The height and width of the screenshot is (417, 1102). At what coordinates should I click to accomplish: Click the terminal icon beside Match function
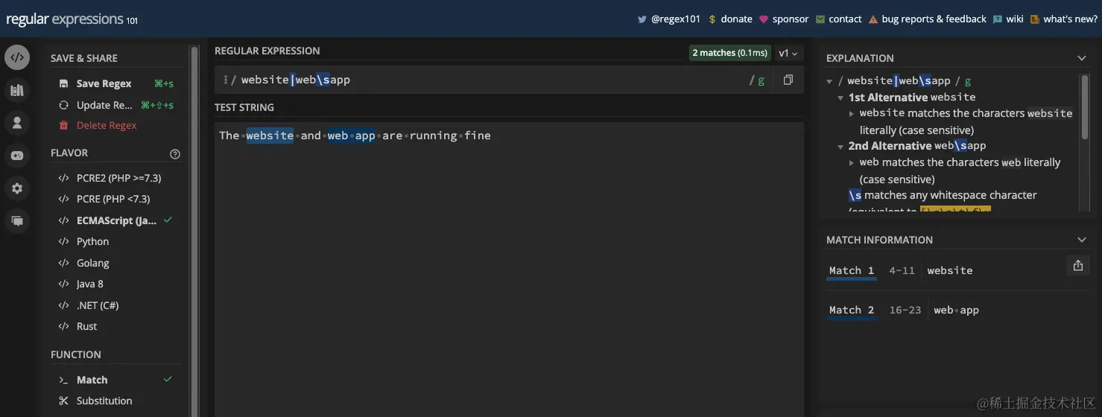(63, 380)
